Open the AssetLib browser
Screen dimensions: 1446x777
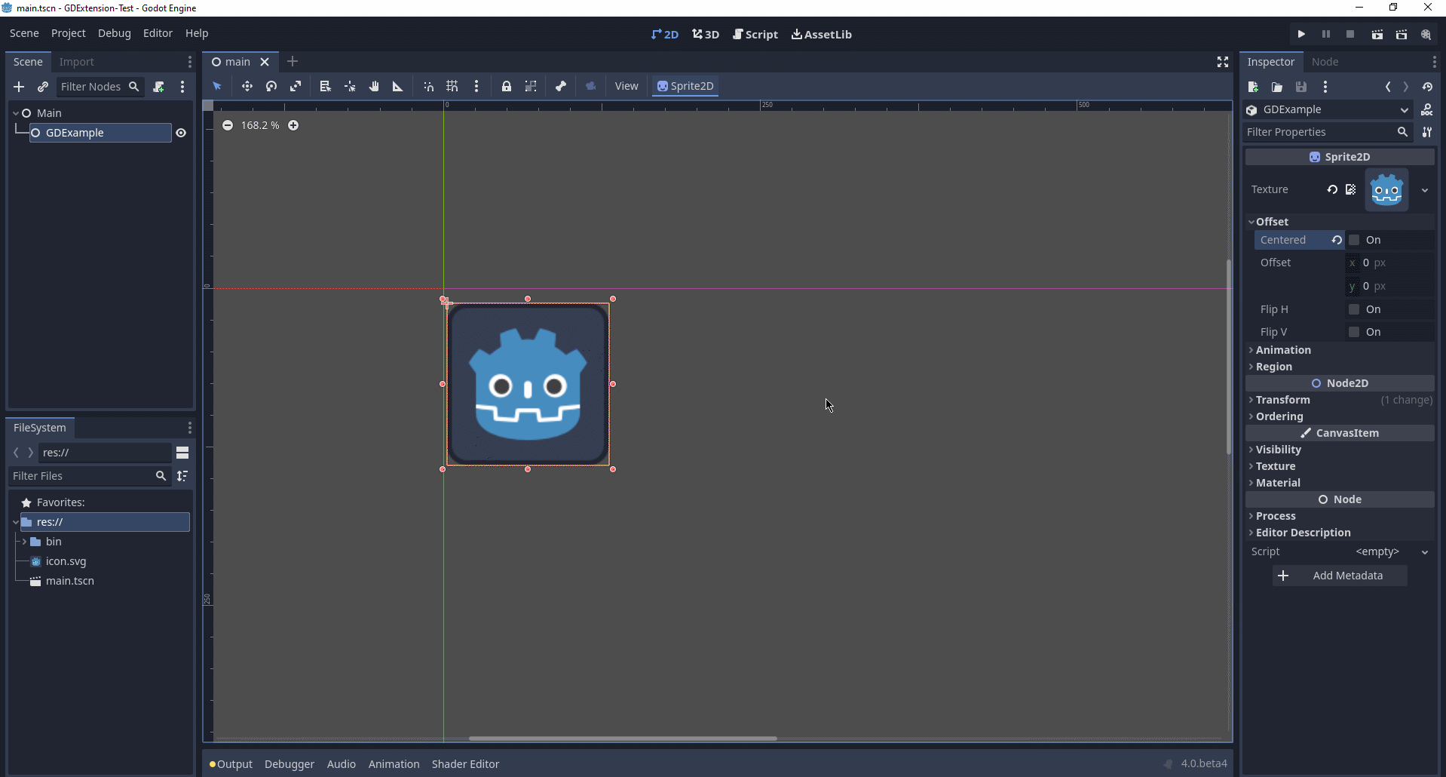(x=821, y=35)
